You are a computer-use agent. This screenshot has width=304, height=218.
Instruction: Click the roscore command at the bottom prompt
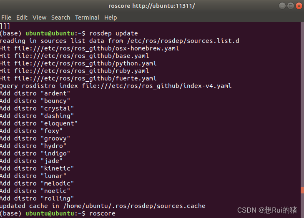tap(102, 213)
